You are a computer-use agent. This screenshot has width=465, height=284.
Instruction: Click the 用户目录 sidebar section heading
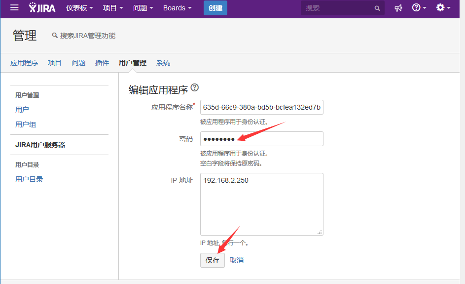tap(27, 164)
